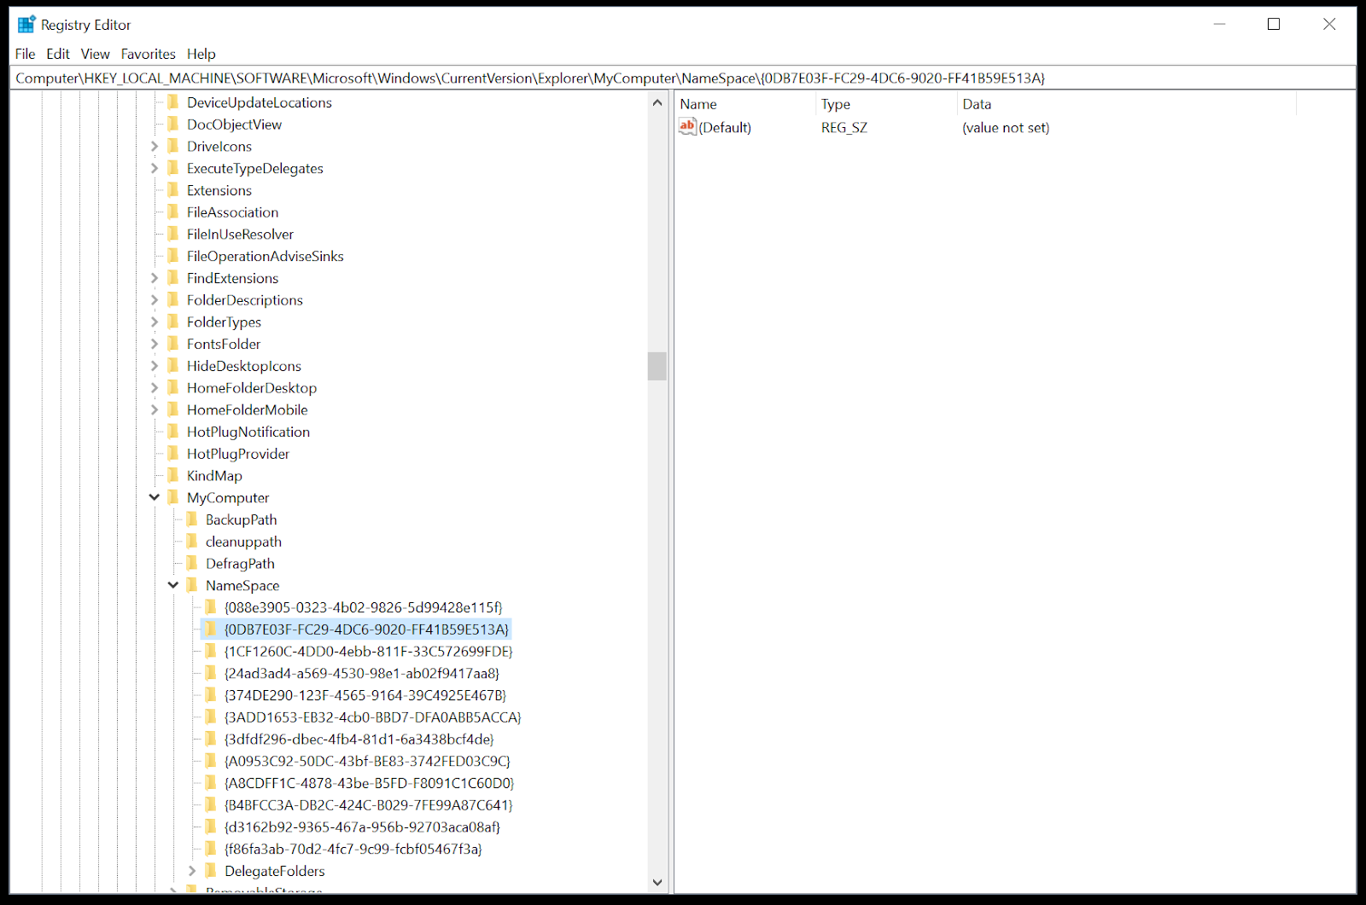
Task: Click the folder icon beside Extensions
Action: pos(173,190)
